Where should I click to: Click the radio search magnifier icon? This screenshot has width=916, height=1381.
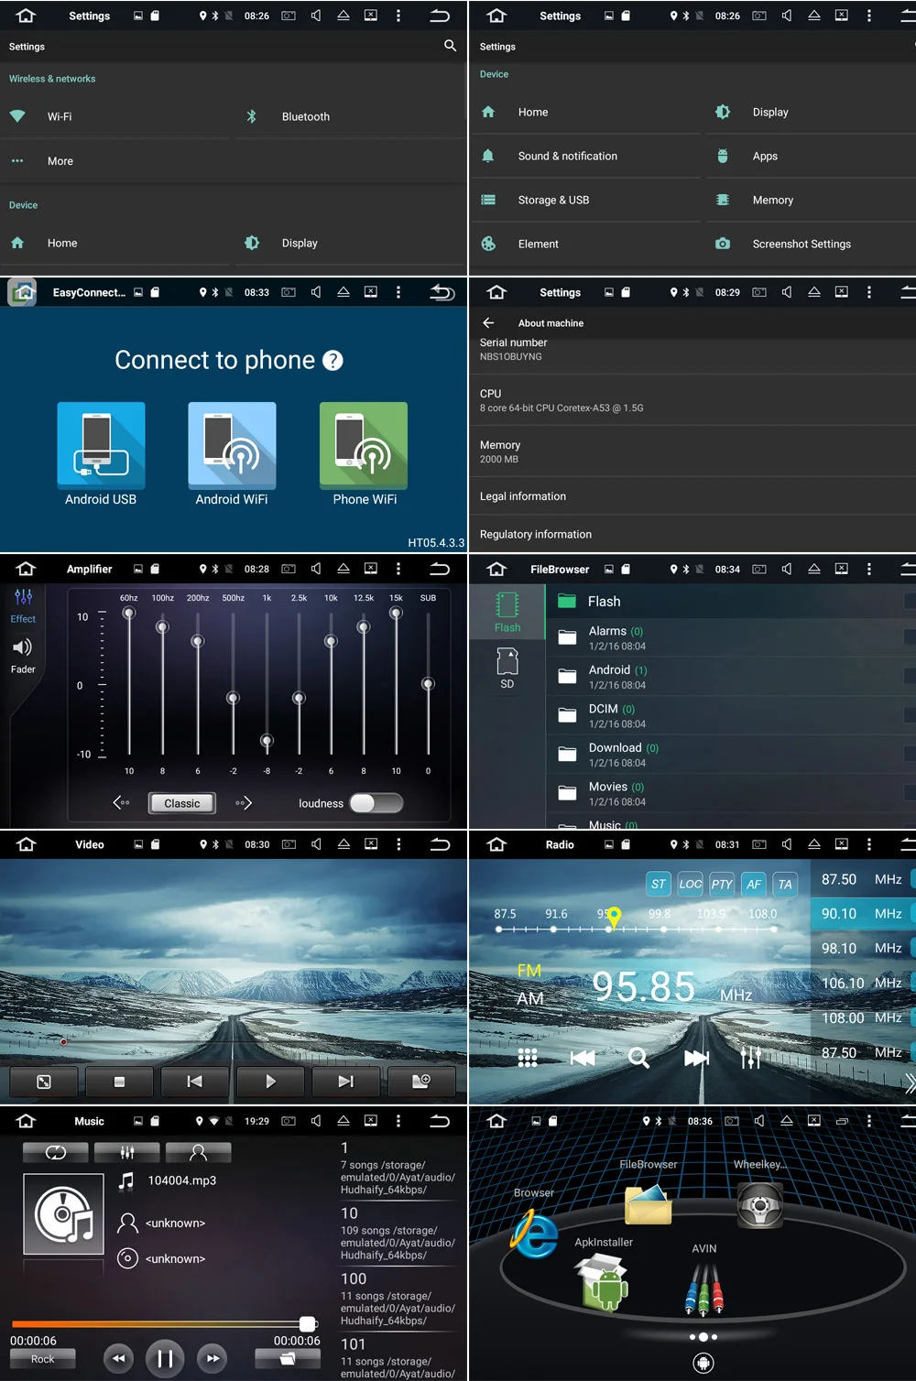pos(639,1059)
